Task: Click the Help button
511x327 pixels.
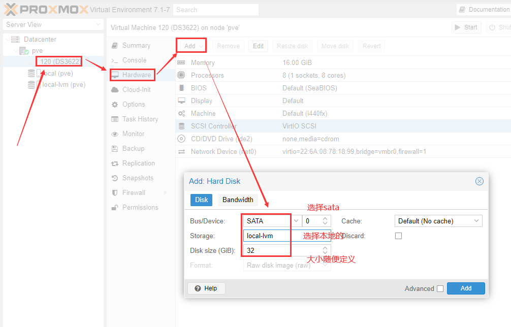Action: click(206, 288)
